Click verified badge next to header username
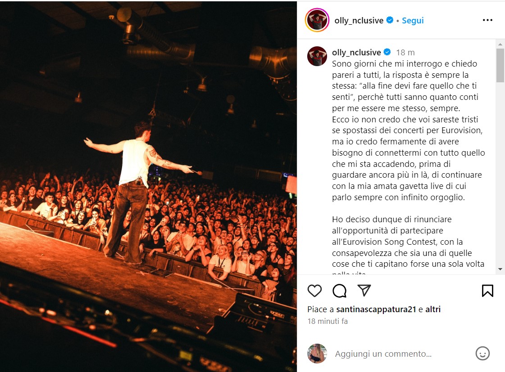 pyautogui.click(x=390, y=20)
